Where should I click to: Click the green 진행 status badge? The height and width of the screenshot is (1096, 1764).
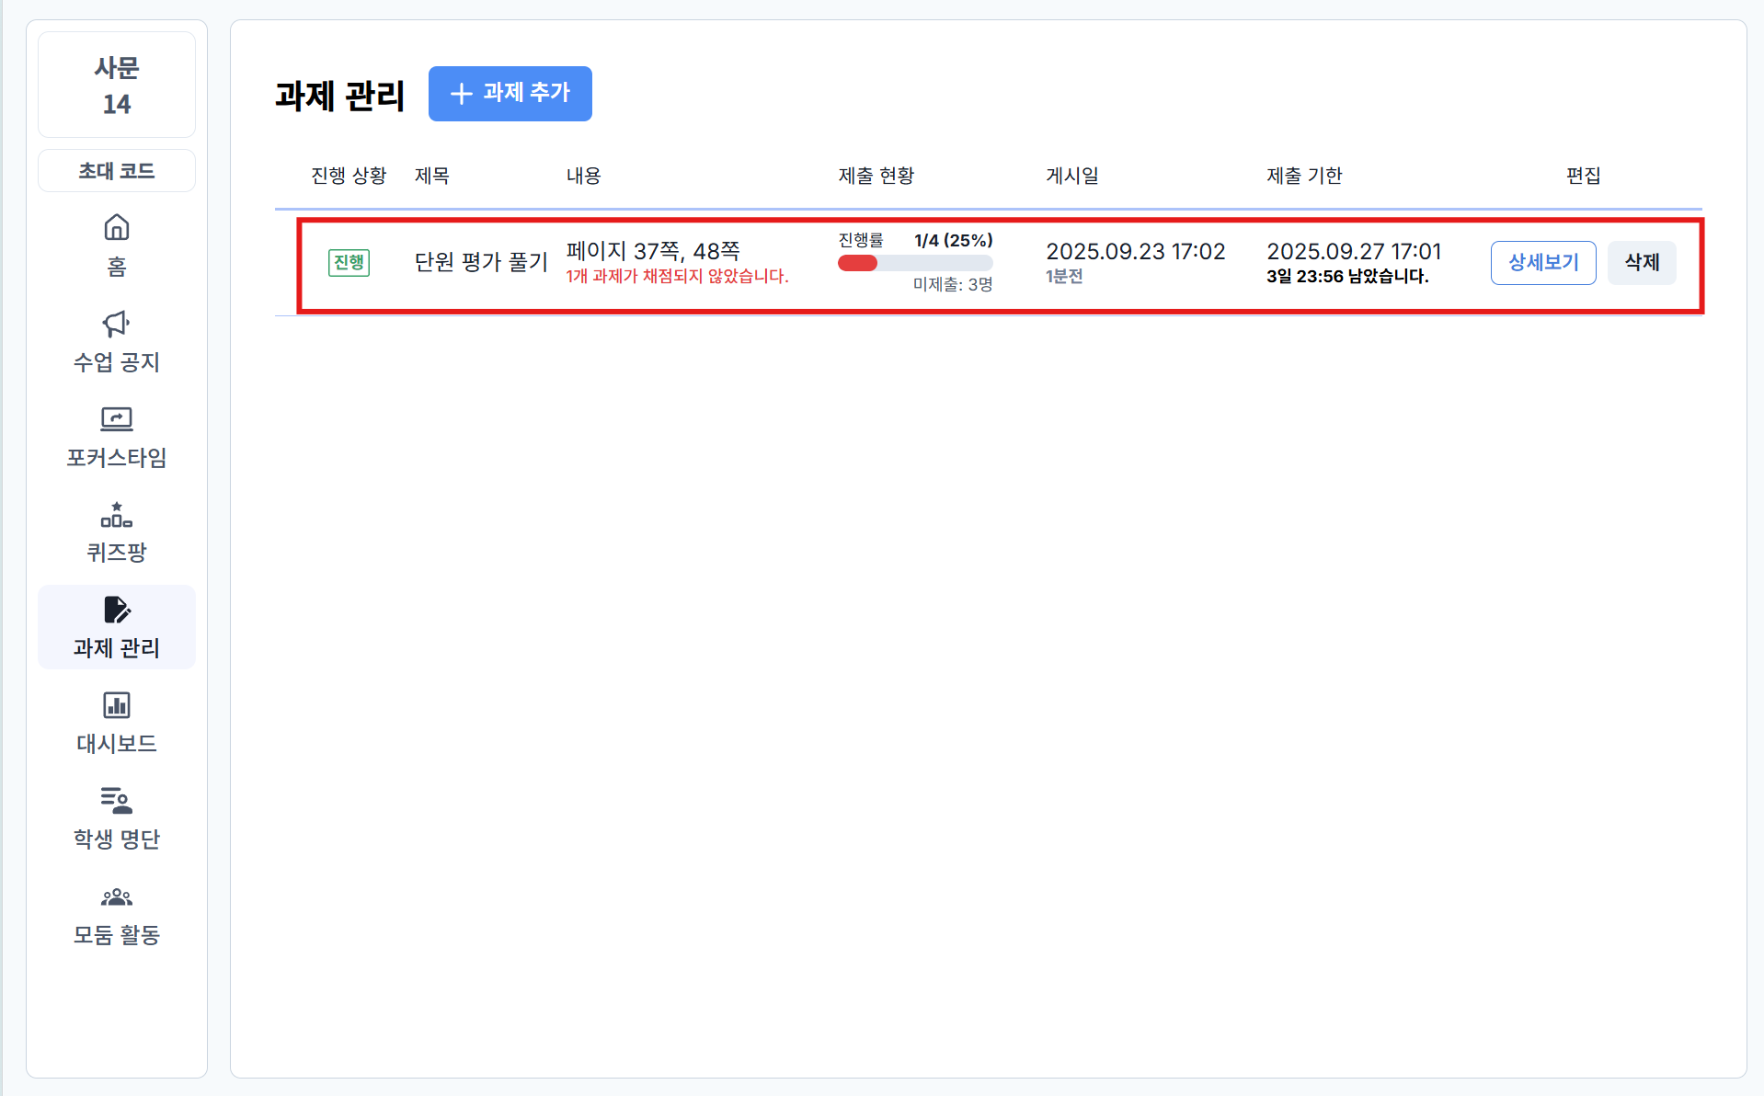coord(349,263)
